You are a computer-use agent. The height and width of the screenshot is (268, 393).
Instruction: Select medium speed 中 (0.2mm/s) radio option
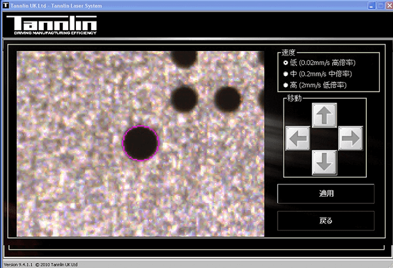[286, 74]
